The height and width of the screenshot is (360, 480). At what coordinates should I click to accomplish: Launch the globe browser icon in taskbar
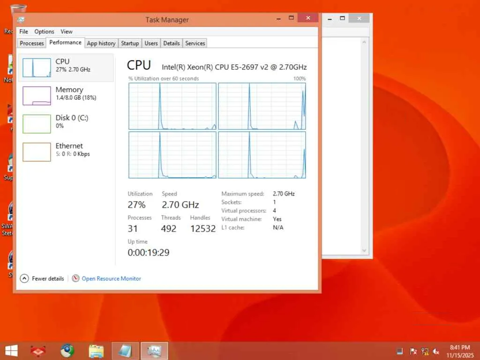(x=67, y=351)
